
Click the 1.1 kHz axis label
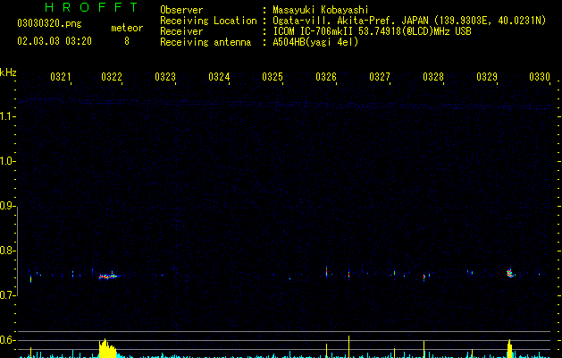pos(7,116)
